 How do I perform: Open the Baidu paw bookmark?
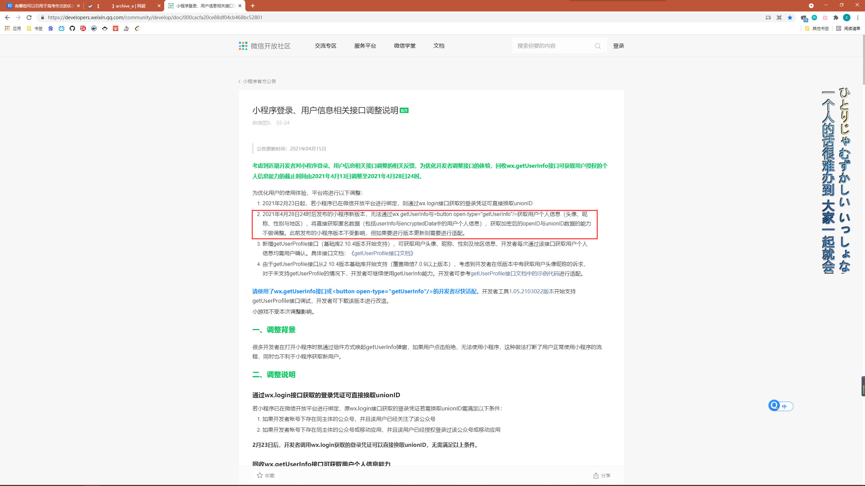point(51,28)
